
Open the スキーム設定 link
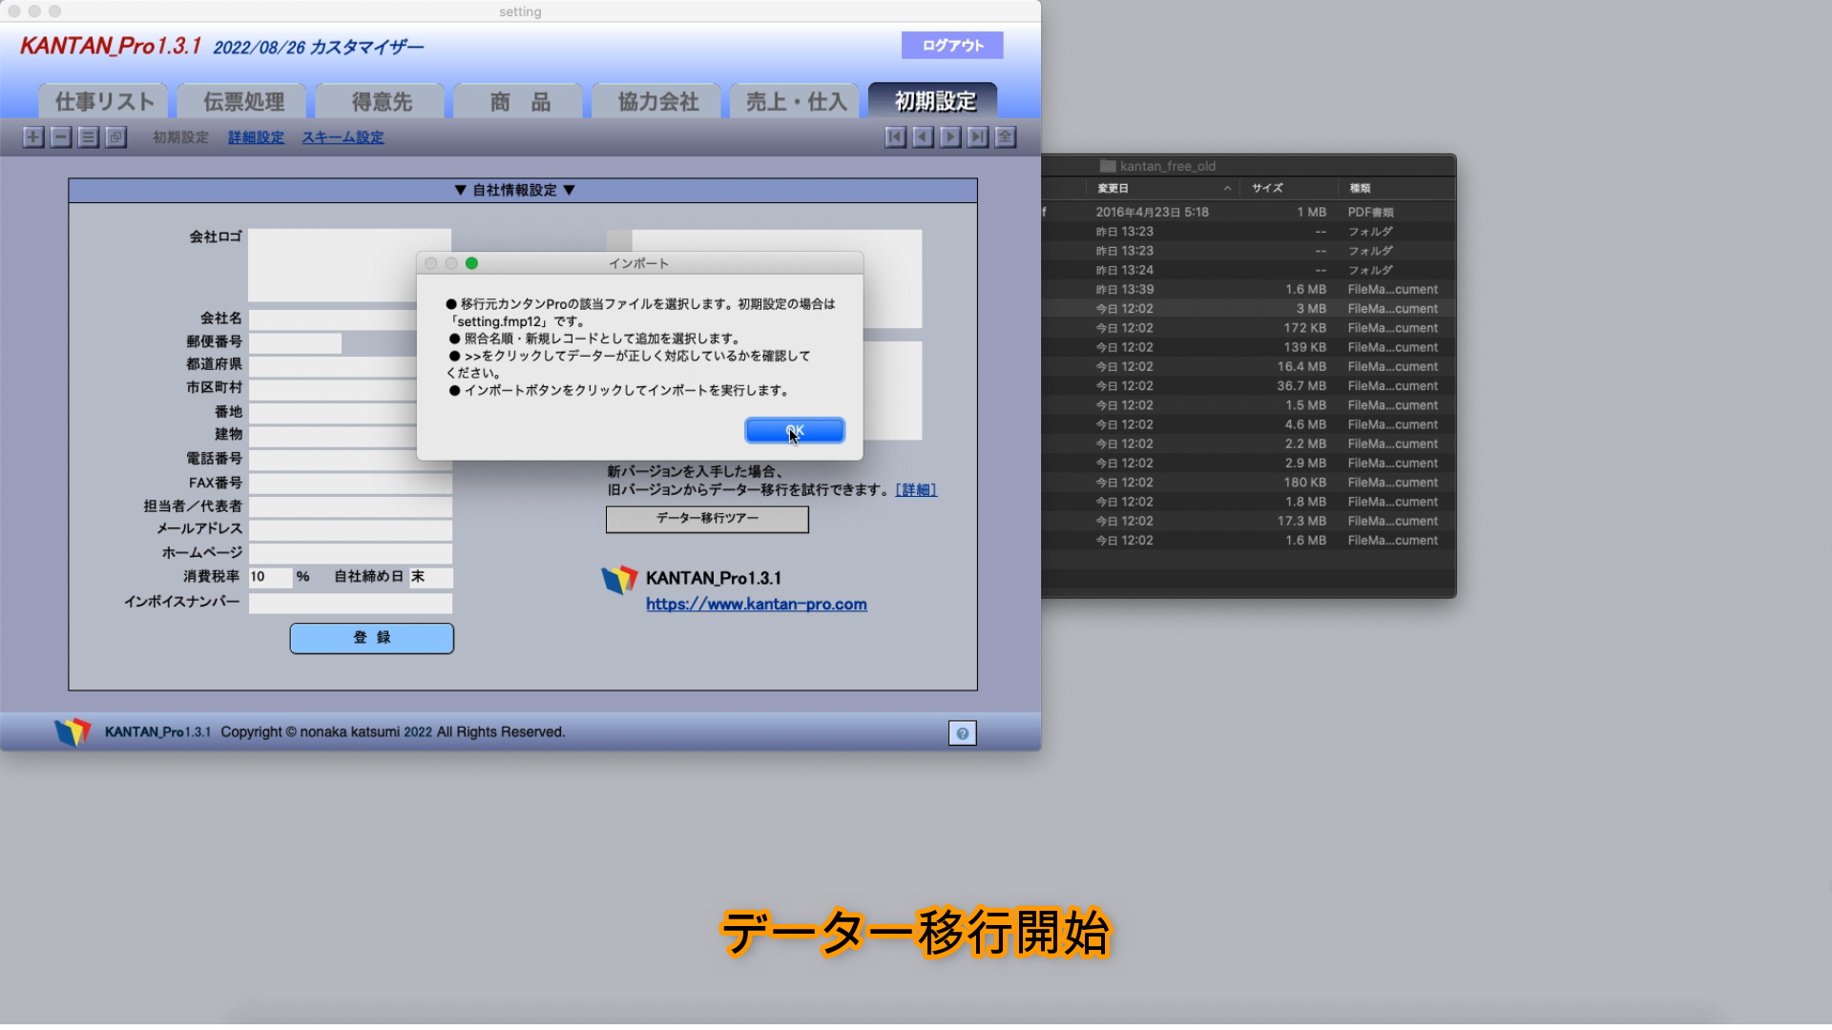(343, 137)
